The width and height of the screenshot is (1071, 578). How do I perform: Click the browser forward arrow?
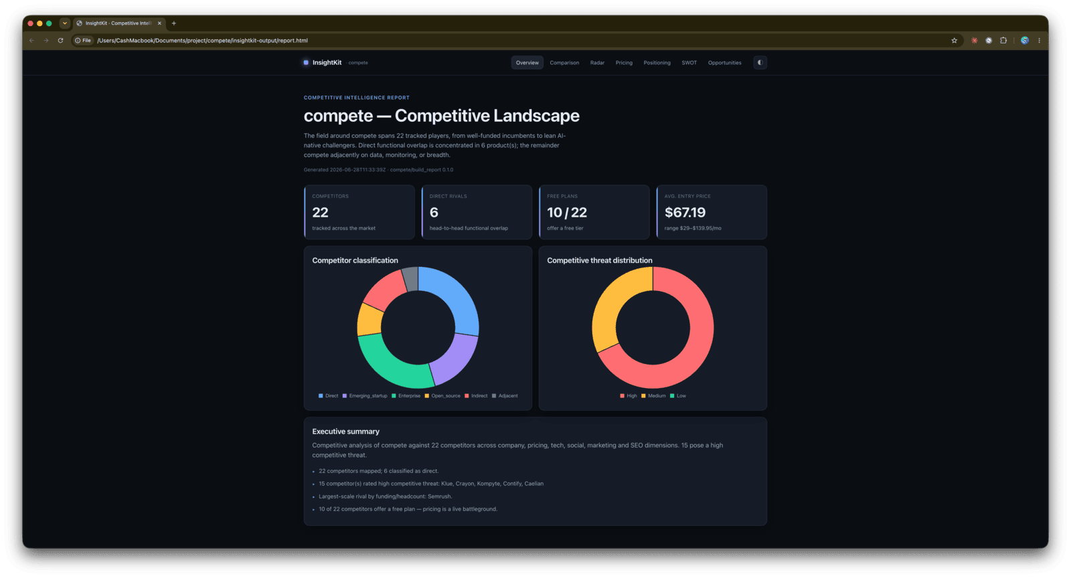click(x=46, y=41)
